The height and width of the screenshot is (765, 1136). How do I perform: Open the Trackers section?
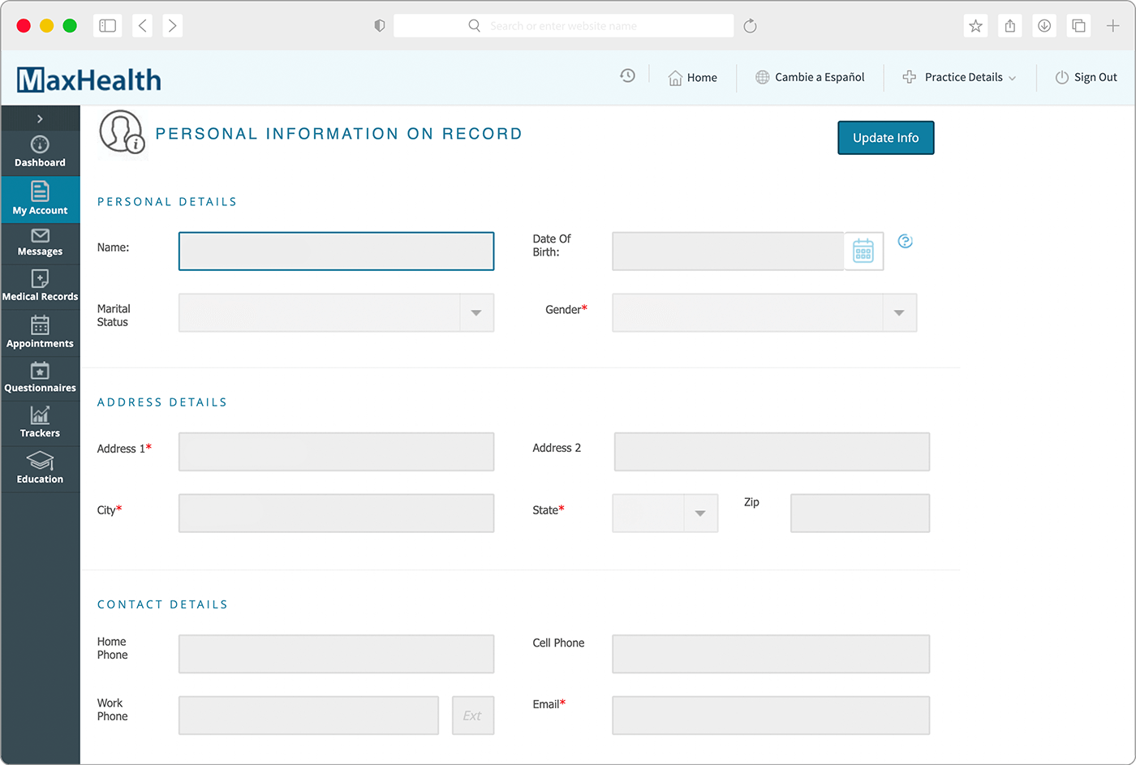pos(40,423)
